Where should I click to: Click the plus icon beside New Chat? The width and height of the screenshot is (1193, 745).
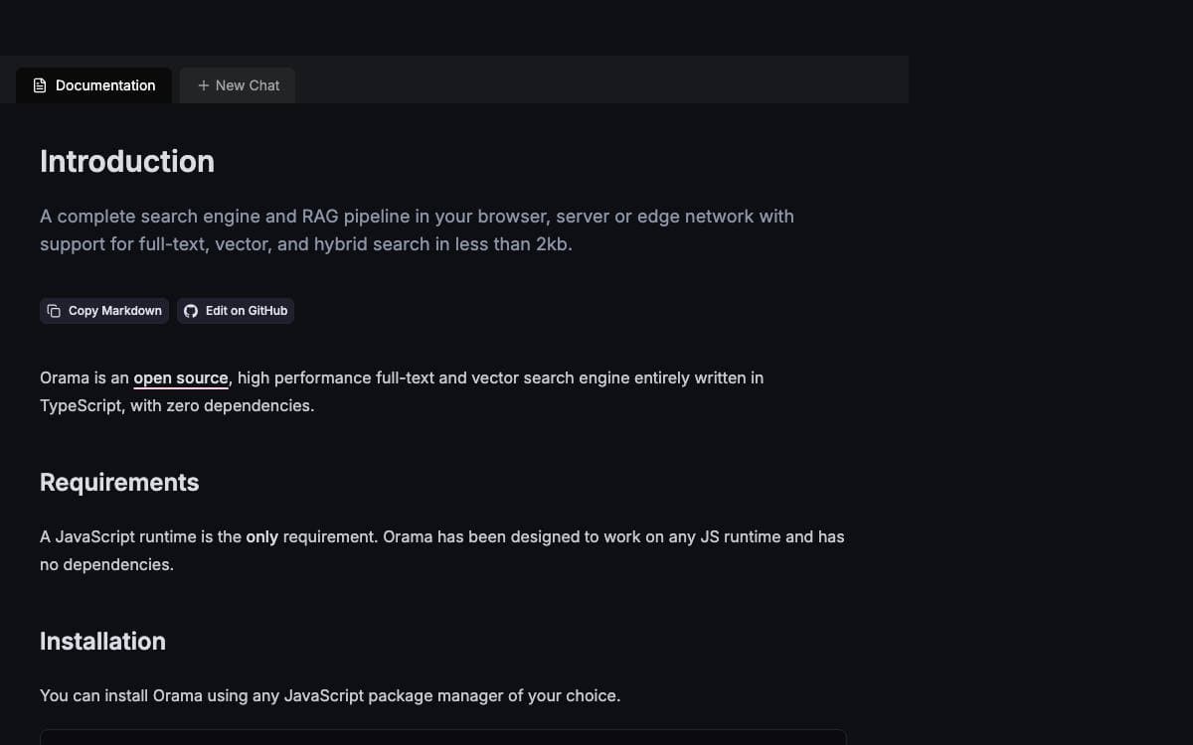[x=204, y=85]
